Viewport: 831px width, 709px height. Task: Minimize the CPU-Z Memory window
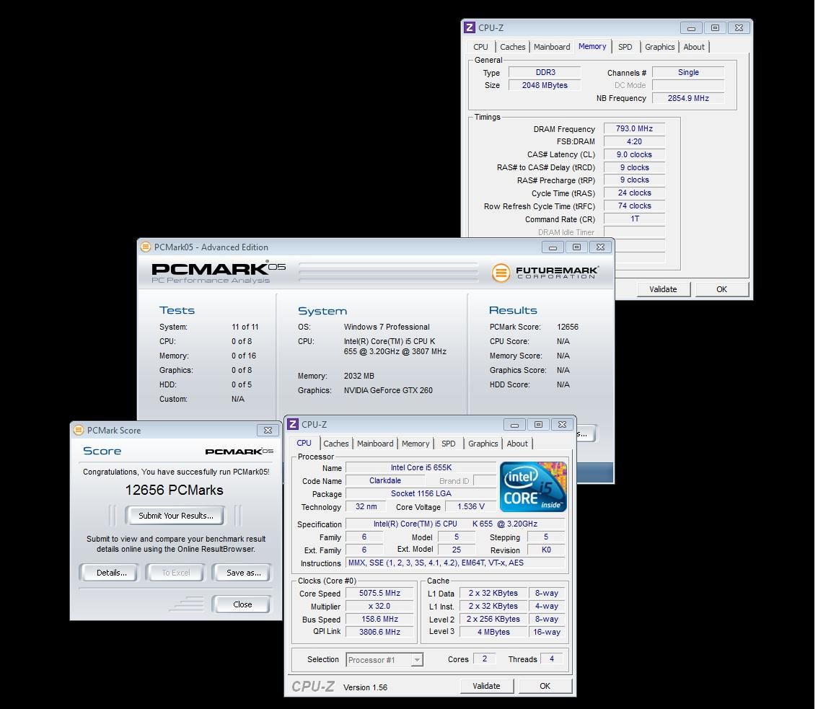coord(691,28)
